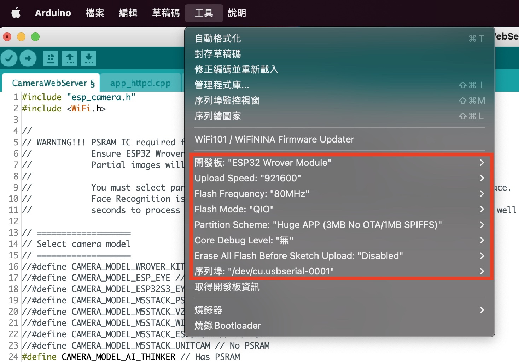519x362 pixels.
Task: Close the 工具 menu from the menu bar
Action: pyautogui.click(x=204, y=13)
